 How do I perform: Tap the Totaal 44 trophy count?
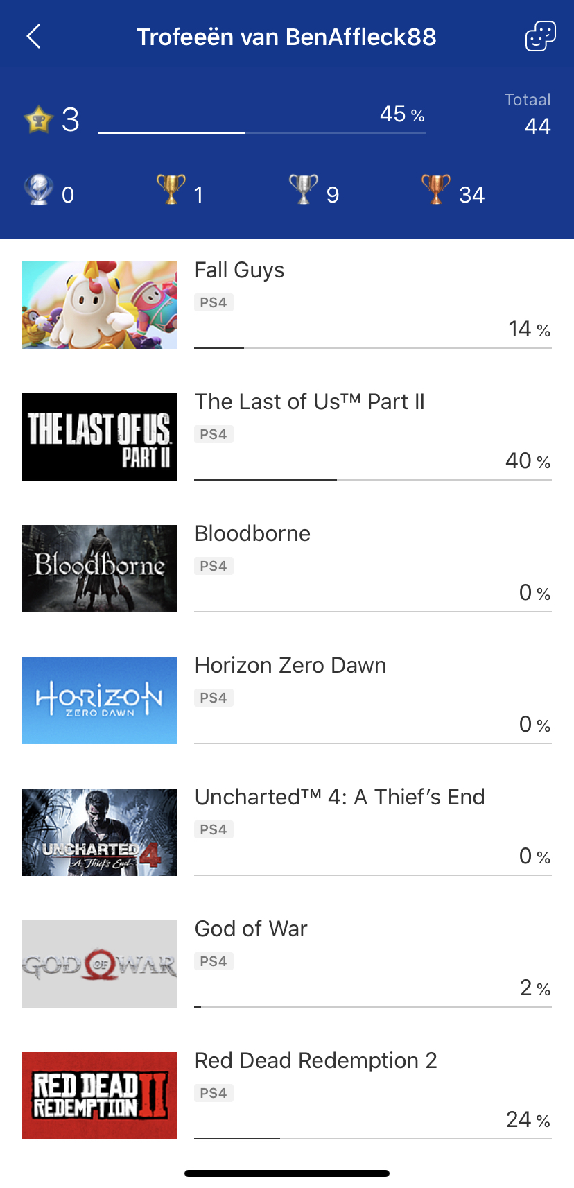pos(528,114)
